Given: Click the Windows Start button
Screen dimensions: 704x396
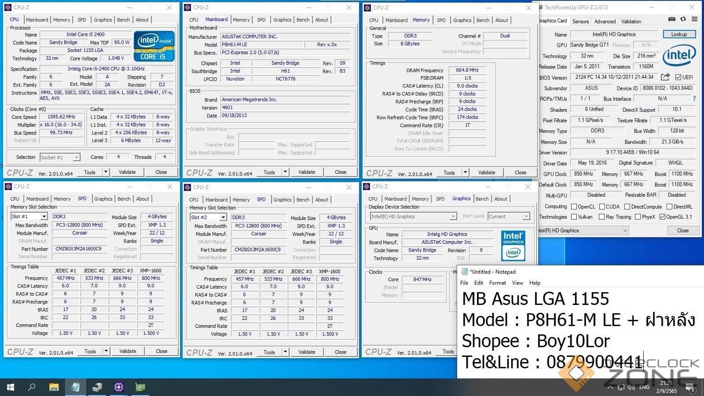Looking at the screenshot, I should coord(11,387).
